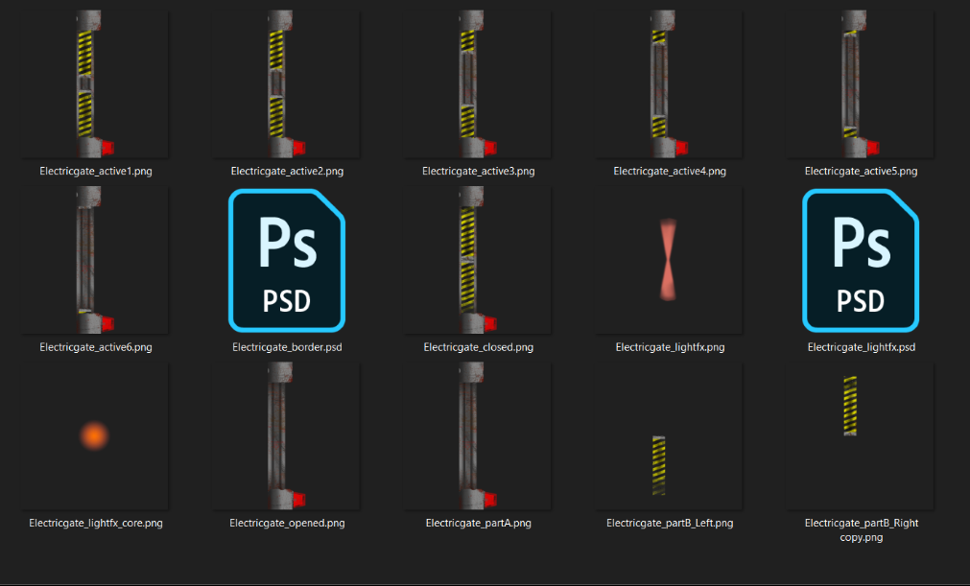Select the Electricgate_active2.png thumbnail
Screen dimensions: 970x586
click(287, 84)
